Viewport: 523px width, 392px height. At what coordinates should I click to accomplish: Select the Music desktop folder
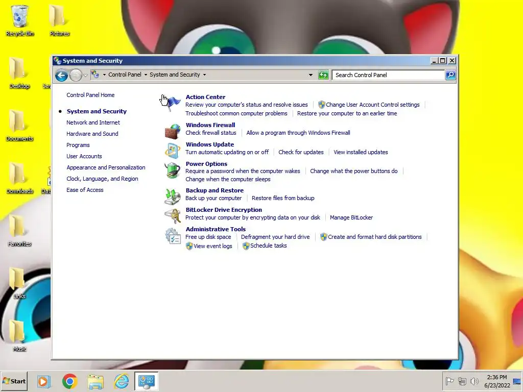[x=19, y=336]
